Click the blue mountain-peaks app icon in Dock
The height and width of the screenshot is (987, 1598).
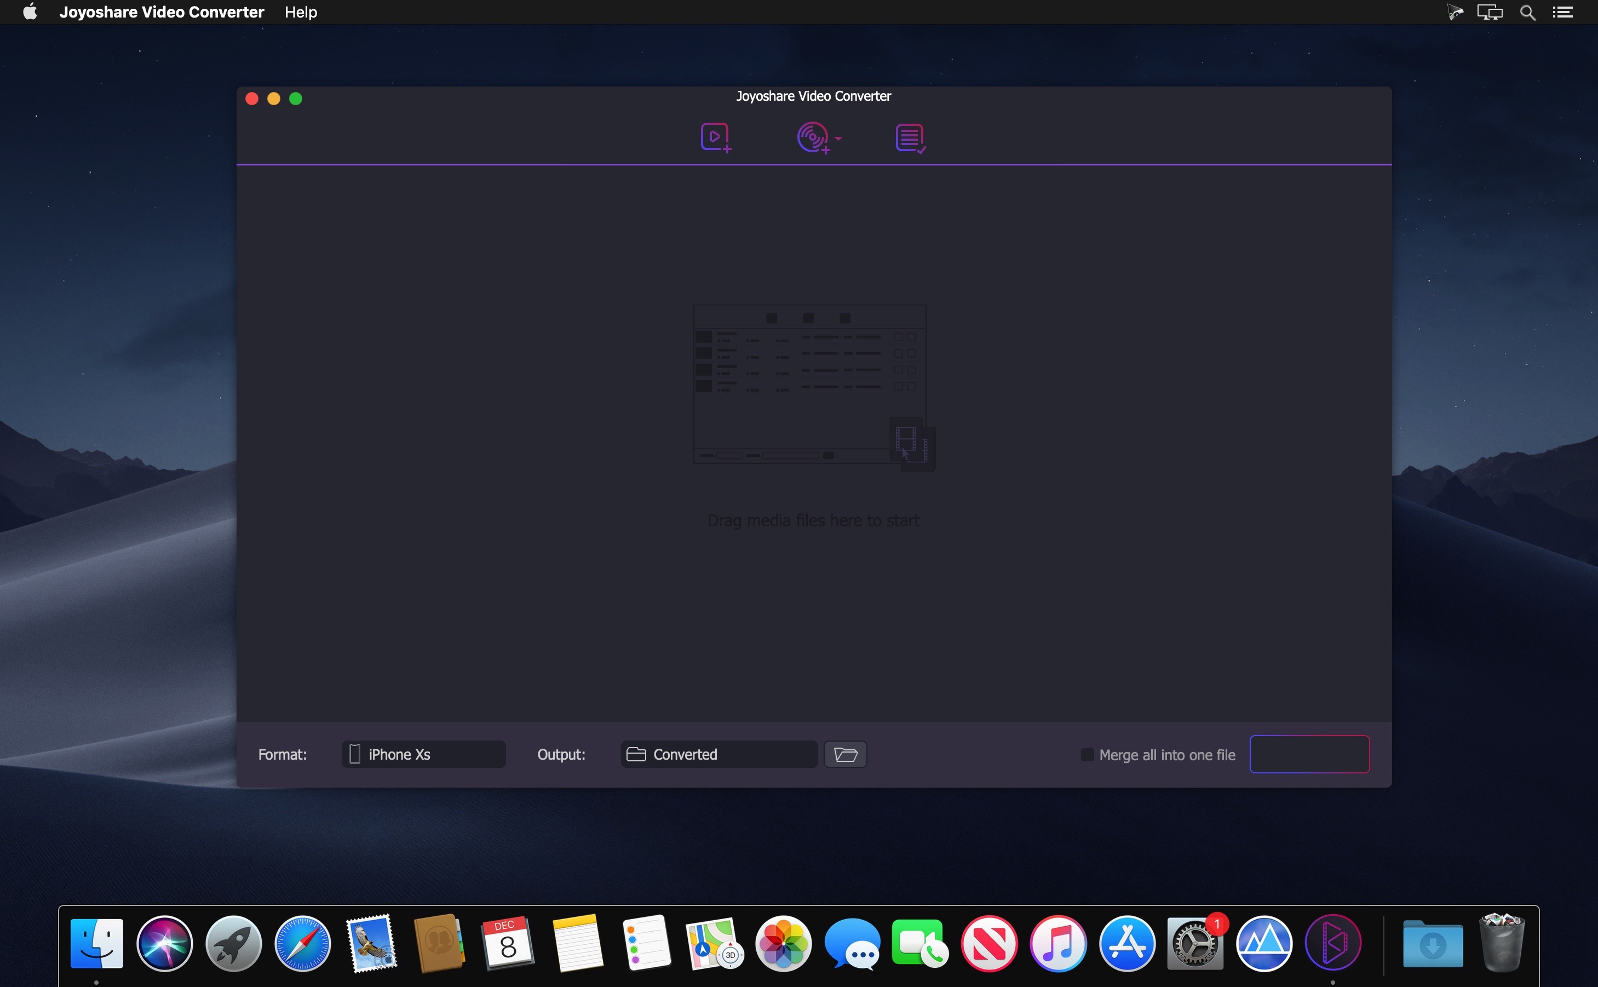point(1264,943)
